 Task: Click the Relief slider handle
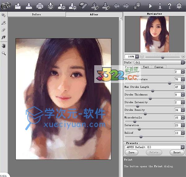tap(141, 137)
